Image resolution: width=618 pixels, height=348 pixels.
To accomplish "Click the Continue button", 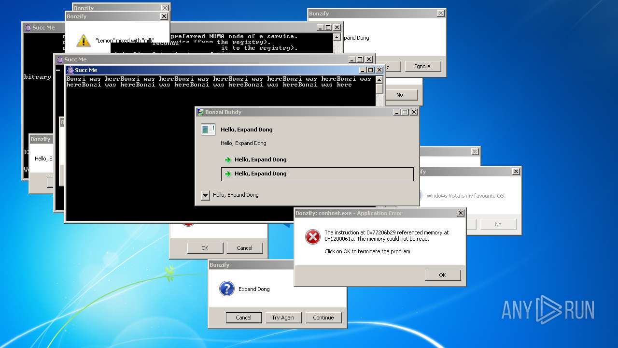I will click(323, 318).
